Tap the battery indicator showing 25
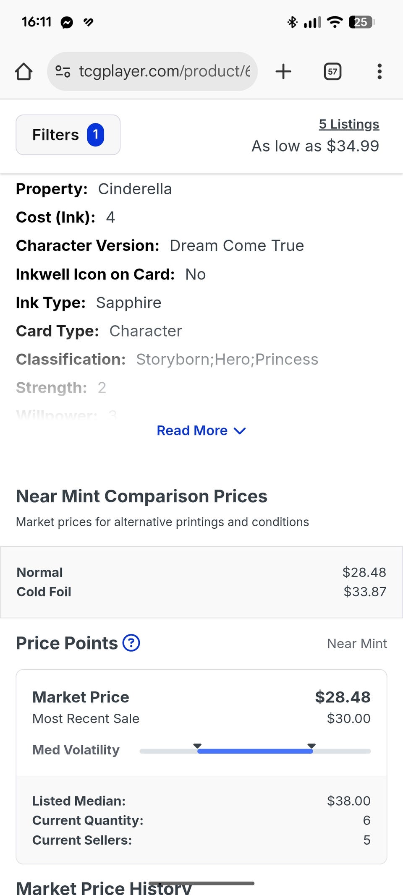The height and width of the screenshot is (895, 403). pos(361,22)
